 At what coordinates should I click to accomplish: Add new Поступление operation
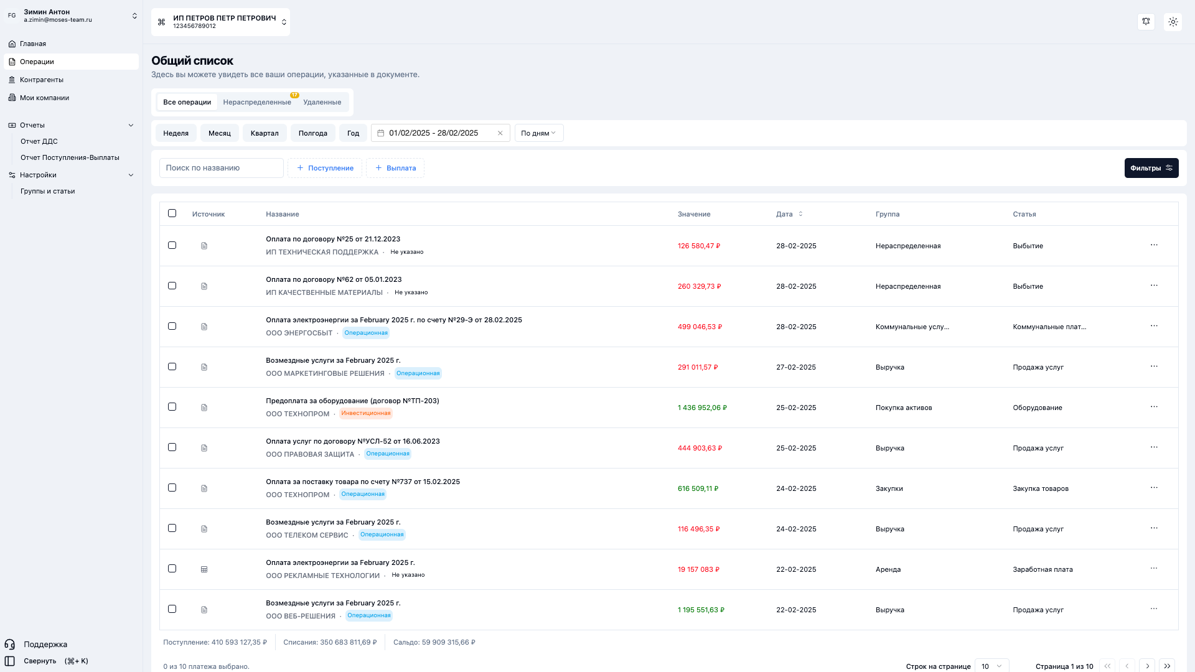(x=325, y=168)
